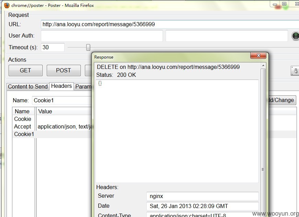Image resolution: width=299 pixels, height=217 pixels.
Task: Click the Timeout value field showing 30
Action: tap(53, 47)
